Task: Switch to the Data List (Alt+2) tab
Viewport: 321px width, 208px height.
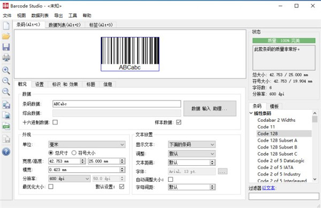Action: click(65, 25)
